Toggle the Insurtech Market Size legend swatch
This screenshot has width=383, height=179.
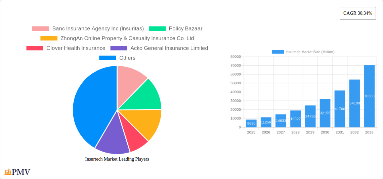(278, 52)
